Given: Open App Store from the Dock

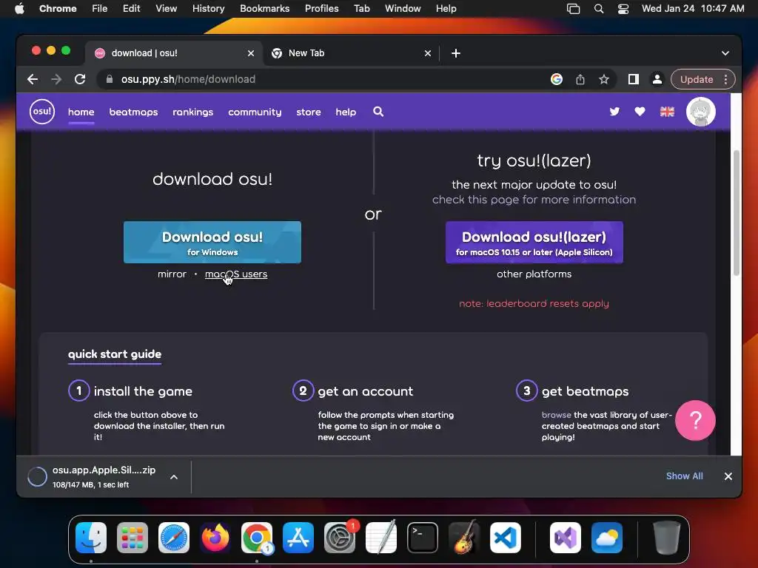Looking at the screenshot, I should pyautogui.click(x=298, y=538).
